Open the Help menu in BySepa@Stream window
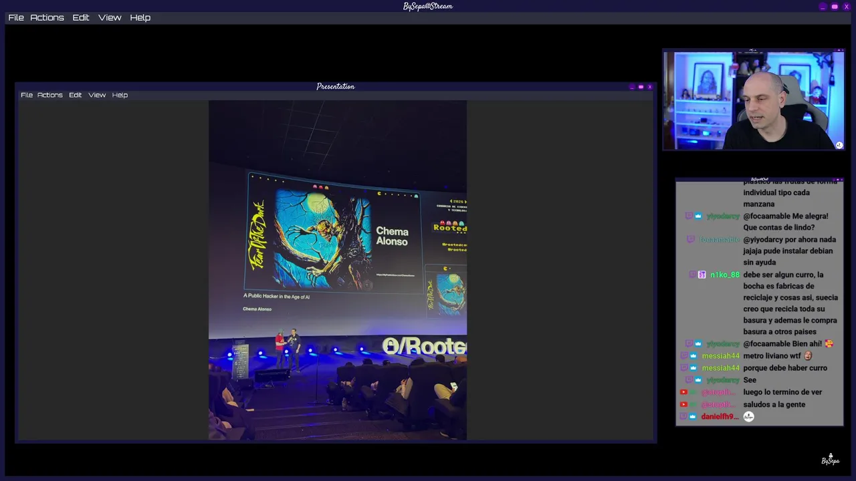856x481 pixels. pos(140,17)
